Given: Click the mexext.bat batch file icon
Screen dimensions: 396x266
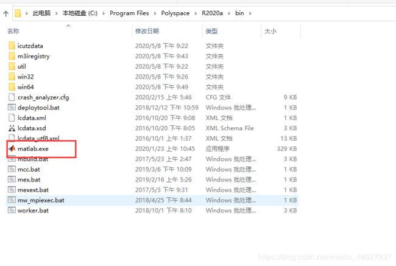Looking at the screenshot, I should [x=12, y=190].
